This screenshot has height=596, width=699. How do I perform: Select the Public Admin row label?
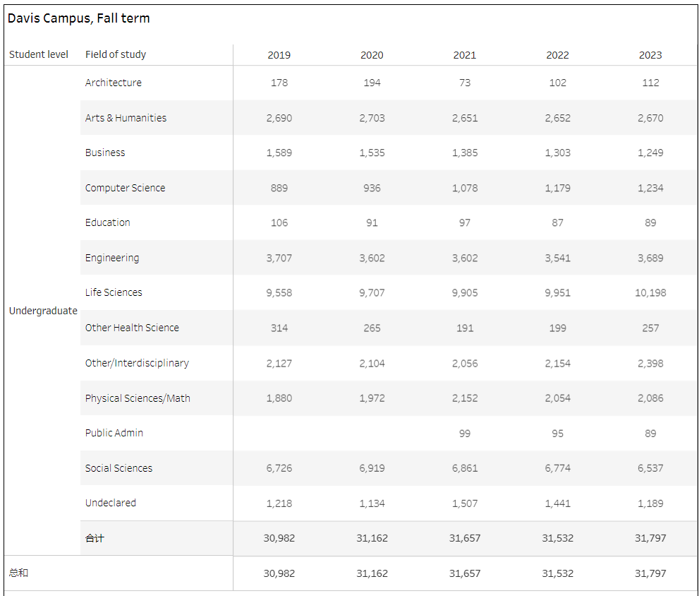[x=114, y=433]
